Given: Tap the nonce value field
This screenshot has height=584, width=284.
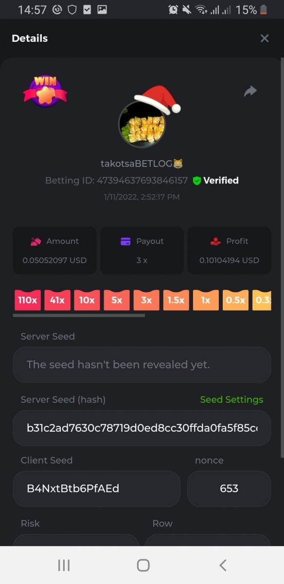Looking at the screenshot, I should (229, 489).
